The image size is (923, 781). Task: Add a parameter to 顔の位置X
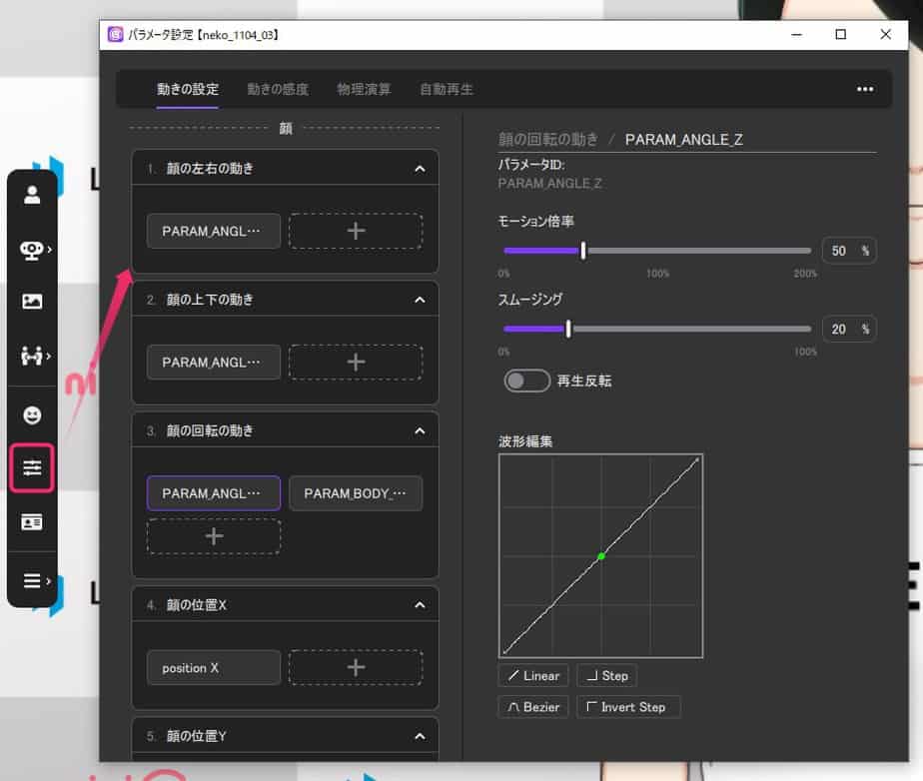(x=356, y=668)
